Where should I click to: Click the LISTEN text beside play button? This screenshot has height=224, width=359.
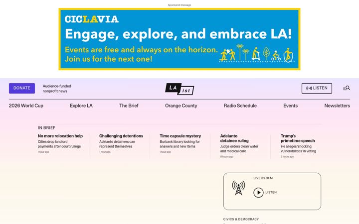point(271,193)
